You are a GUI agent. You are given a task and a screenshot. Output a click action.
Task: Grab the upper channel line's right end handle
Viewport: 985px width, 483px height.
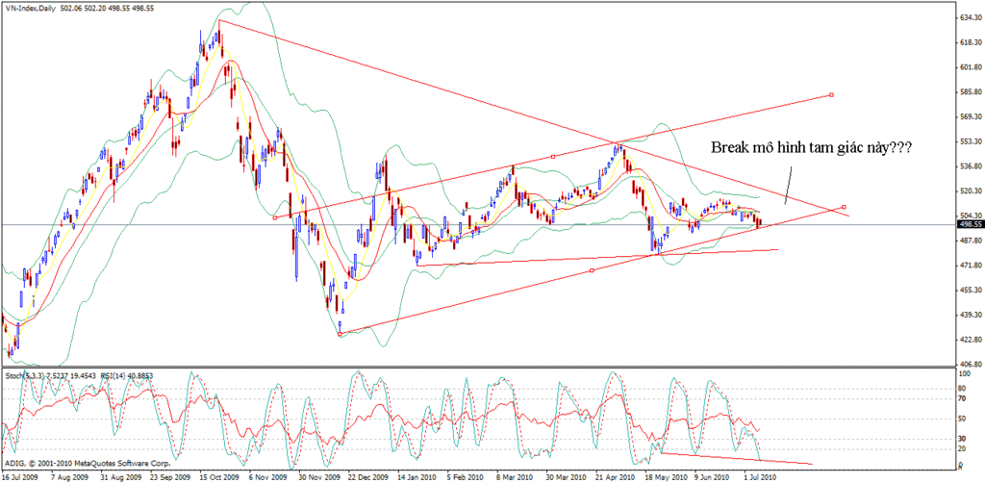click(830, 94)
